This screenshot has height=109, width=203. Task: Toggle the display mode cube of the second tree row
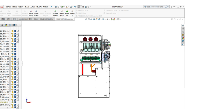pyautogui.click(x=15, y=34)
